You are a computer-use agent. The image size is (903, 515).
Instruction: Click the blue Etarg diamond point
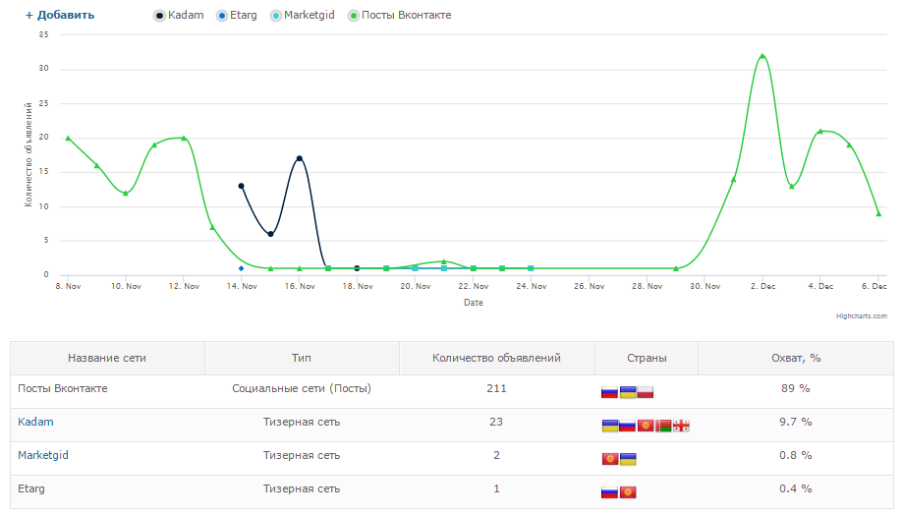click(242, 268)
